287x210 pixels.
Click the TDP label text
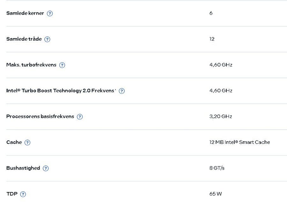[x=12, y=194]
